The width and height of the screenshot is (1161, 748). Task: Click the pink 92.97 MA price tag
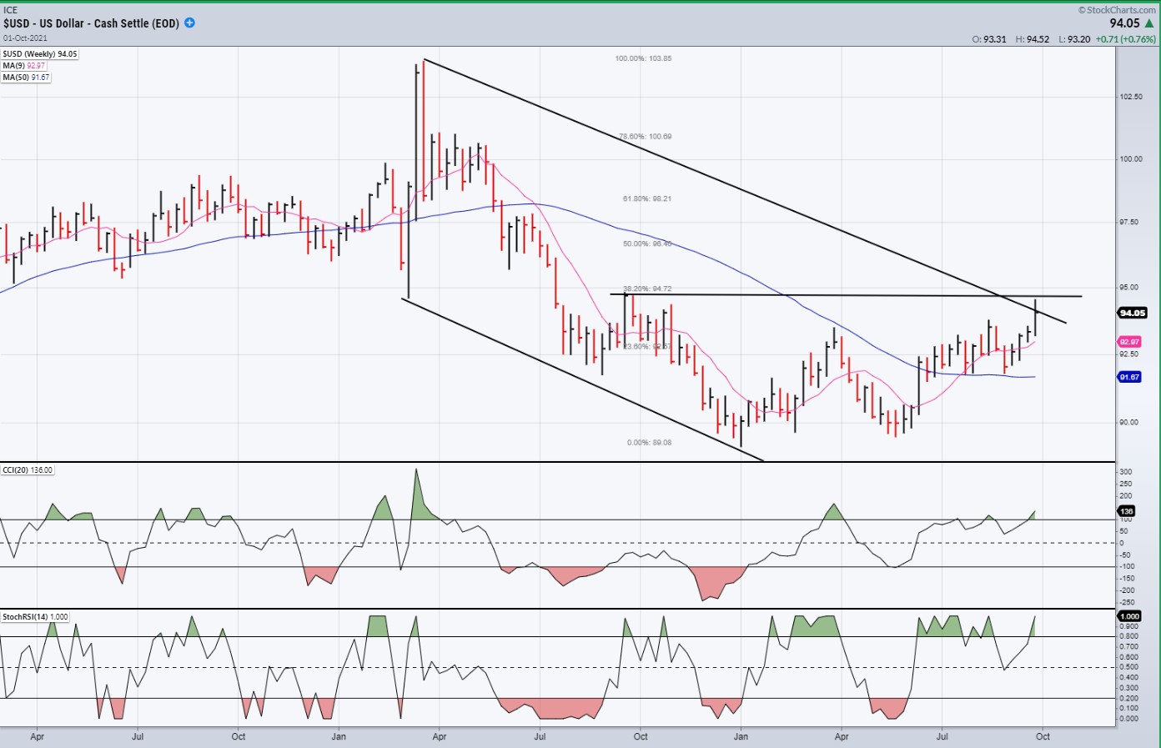(1128, 342)
